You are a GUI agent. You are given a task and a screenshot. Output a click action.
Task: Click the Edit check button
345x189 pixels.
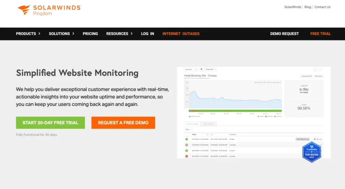coord(318,76)
